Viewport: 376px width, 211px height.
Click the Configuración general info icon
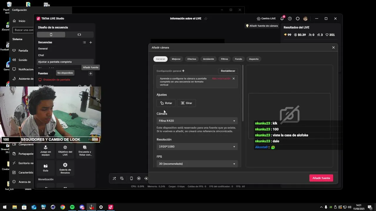click(x=183, y=71)
